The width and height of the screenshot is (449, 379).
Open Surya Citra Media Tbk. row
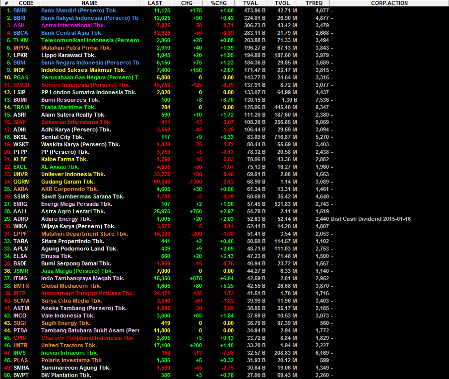pyautogui.click(x=224, y=301)
